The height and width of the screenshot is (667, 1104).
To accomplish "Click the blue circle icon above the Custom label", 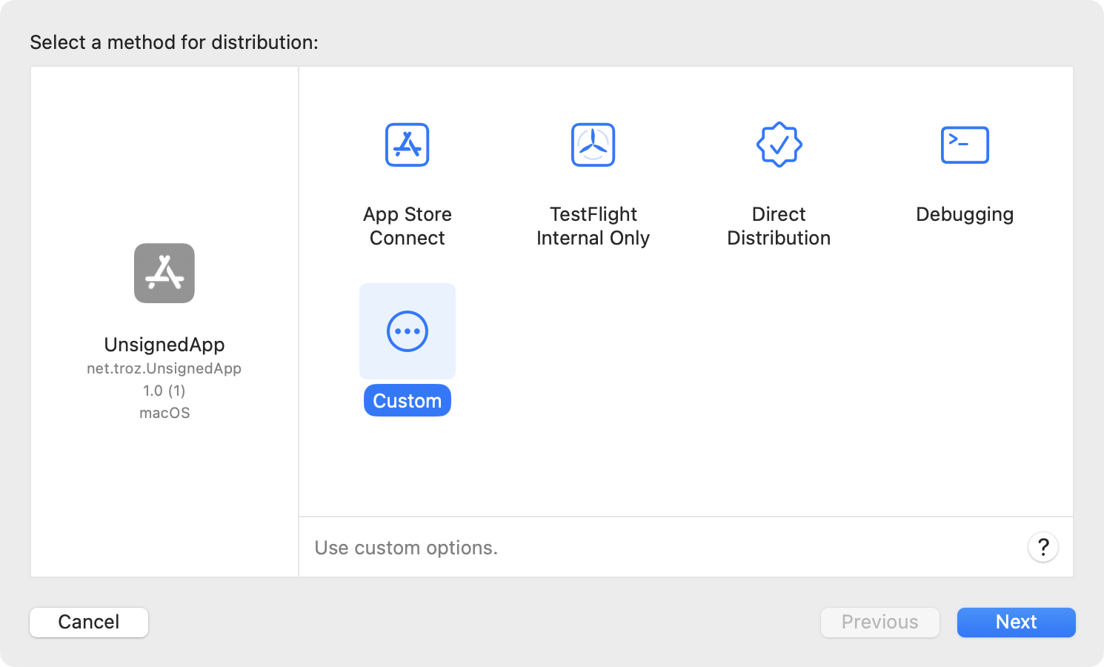I will [407, 331].
